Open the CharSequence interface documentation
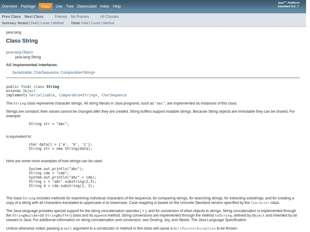Screen dimensions: 310x232 [46, 72]
